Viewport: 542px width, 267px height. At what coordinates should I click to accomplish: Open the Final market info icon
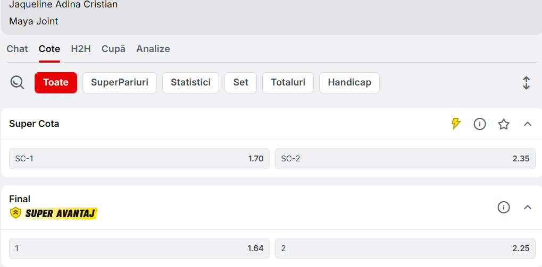point(504,208)
